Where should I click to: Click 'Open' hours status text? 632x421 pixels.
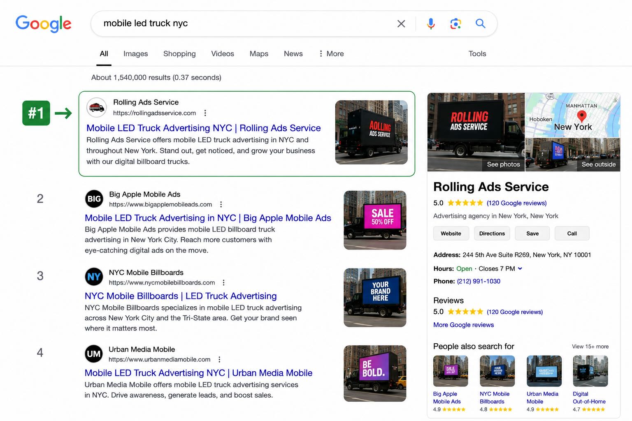coord(464,268)
